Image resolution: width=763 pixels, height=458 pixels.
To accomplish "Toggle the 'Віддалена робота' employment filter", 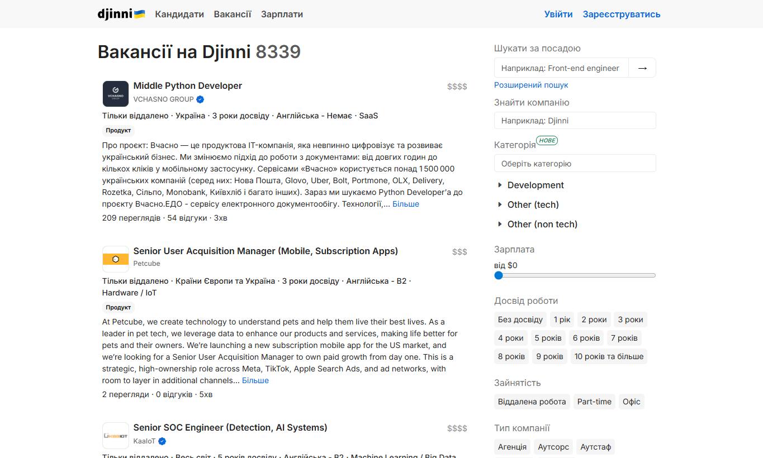I will pos(532,402).
